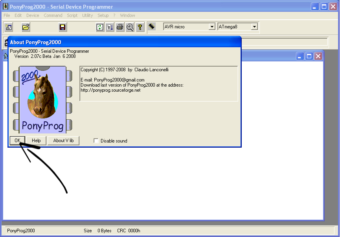The height and width of the screenshot is (237, 340).
Task: Click the E-mail PonyProg2000@gmail.com line
Action: pyautogui.click(x=112, y=80)
